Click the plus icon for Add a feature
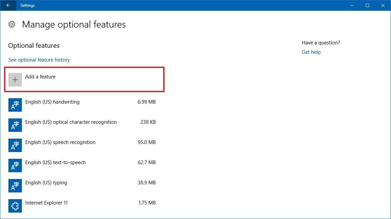391x219 pixels. pyautogui.click(x=15, y=80)
